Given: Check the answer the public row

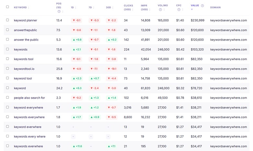Looking at the screenshot, I should (x=7, y=39).
